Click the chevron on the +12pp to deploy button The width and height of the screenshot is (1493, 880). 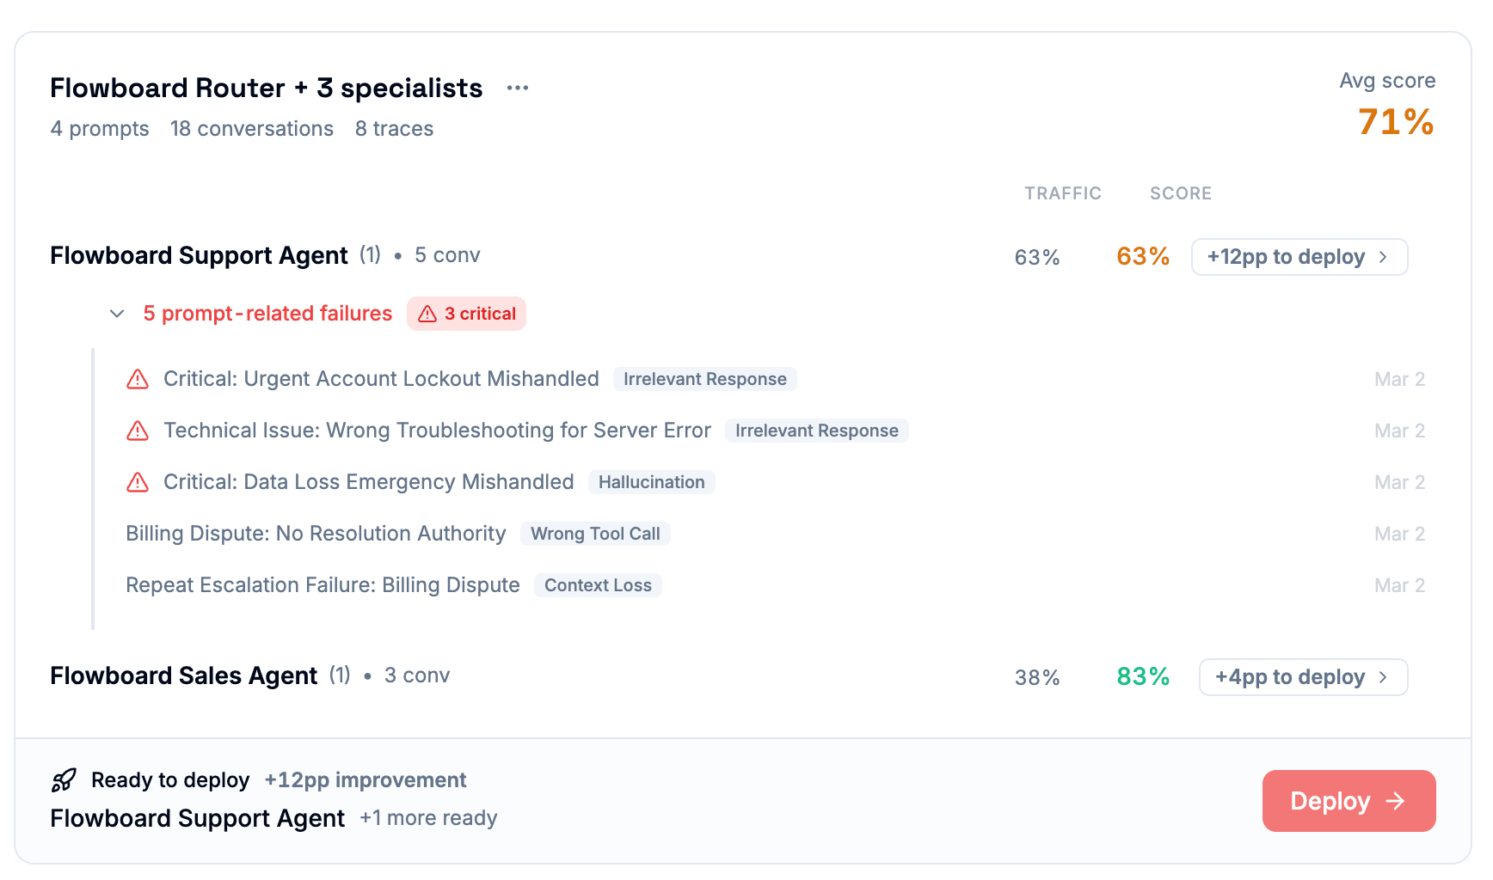pos(1383,256)
